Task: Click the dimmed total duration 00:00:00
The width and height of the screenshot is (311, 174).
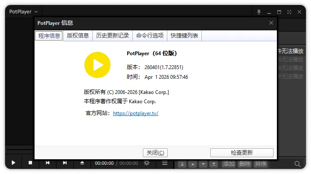Action: 129,163
